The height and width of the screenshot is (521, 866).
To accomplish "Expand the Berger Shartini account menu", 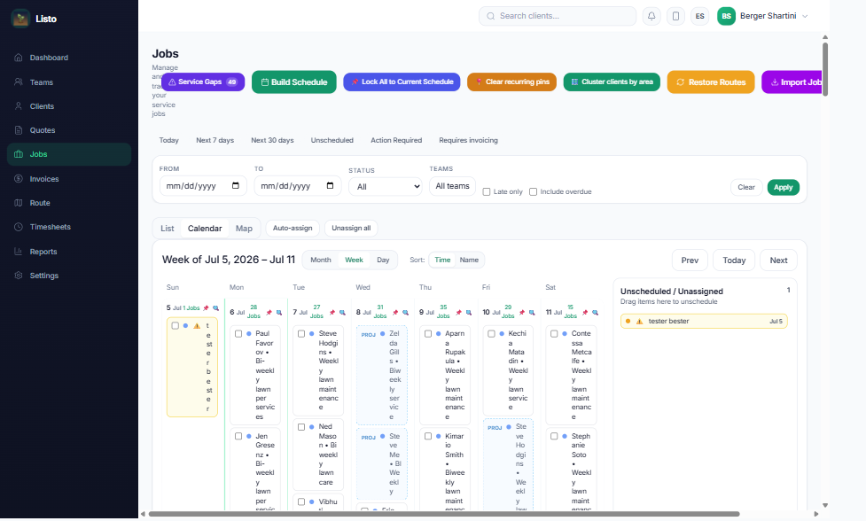I will (762, 16).
